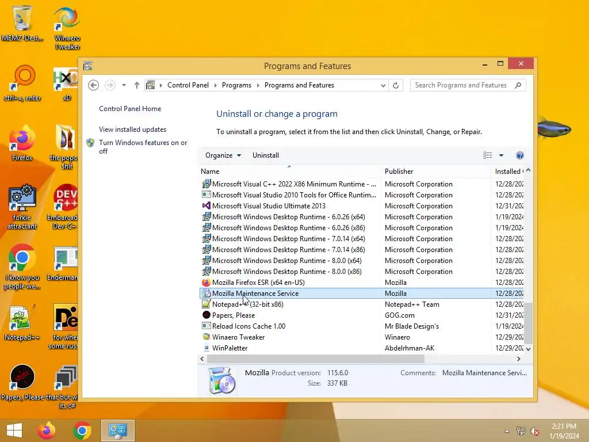
Task: Select Microsoft Windows Desktop Runtime 7.0.14 (x64)
Action: point(362,239)
